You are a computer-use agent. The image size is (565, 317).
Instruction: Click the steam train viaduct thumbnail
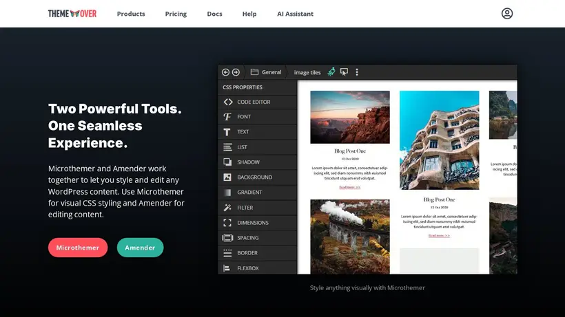tap(350, 237)
